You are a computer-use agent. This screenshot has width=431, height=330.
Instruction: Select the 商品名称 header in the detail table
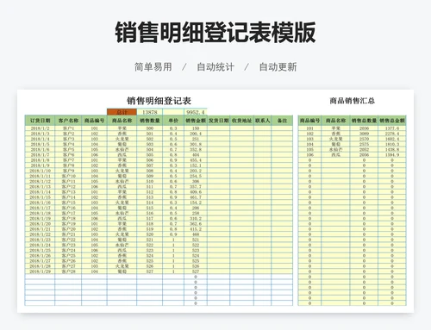[122, 121]
